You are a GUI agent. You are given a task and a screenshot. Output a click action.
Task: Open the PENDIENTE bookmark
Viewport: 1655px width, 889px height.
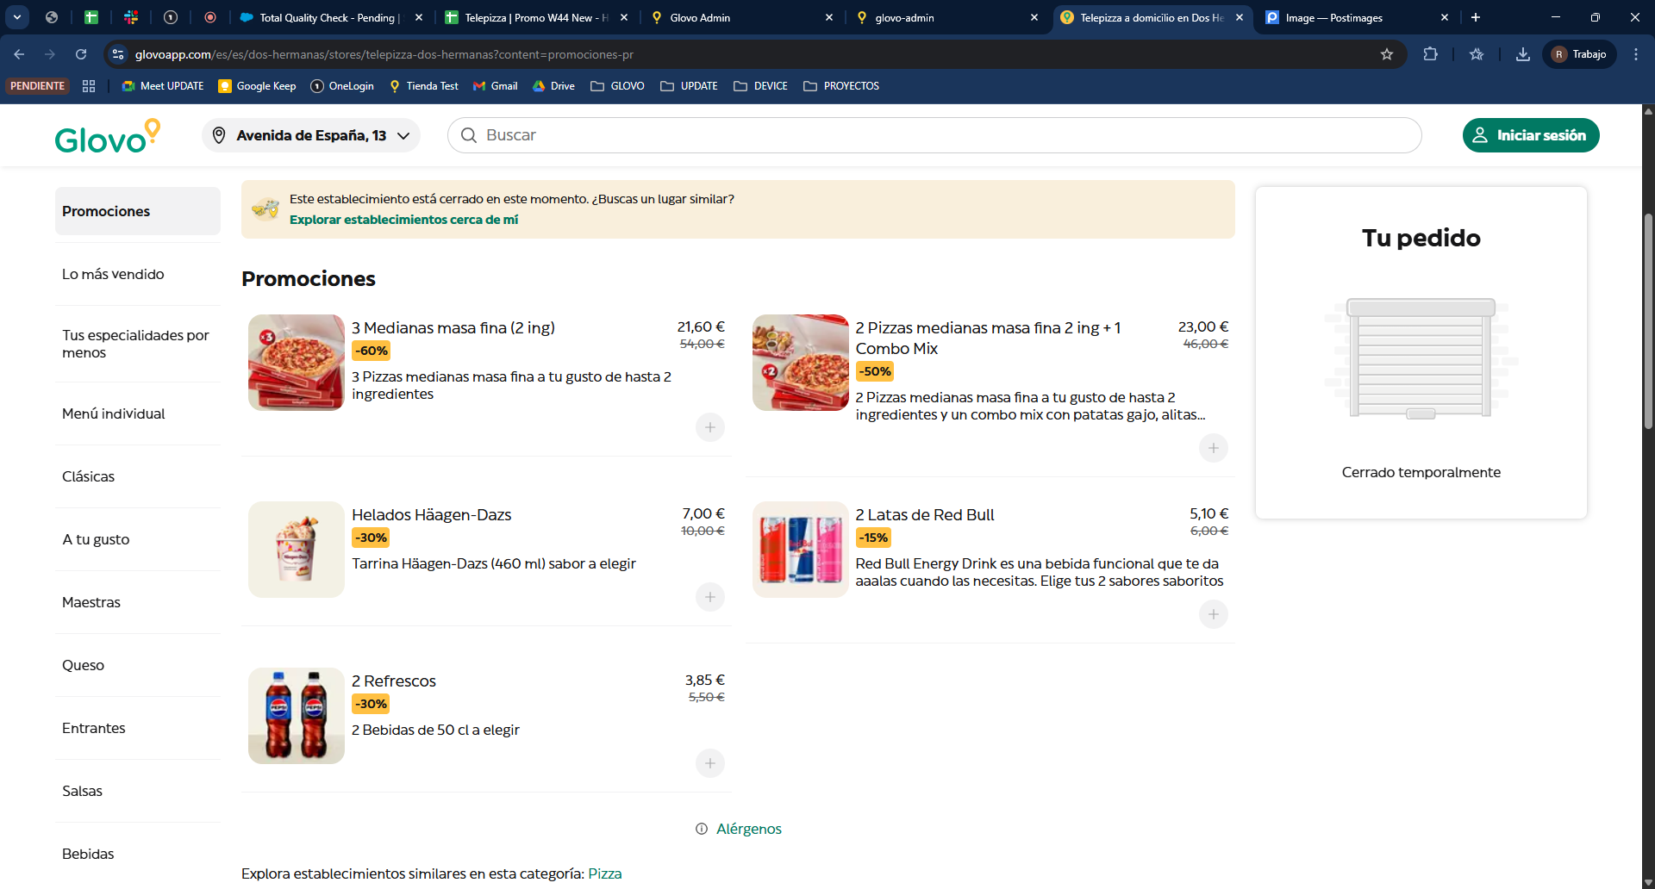click(38, 86)
